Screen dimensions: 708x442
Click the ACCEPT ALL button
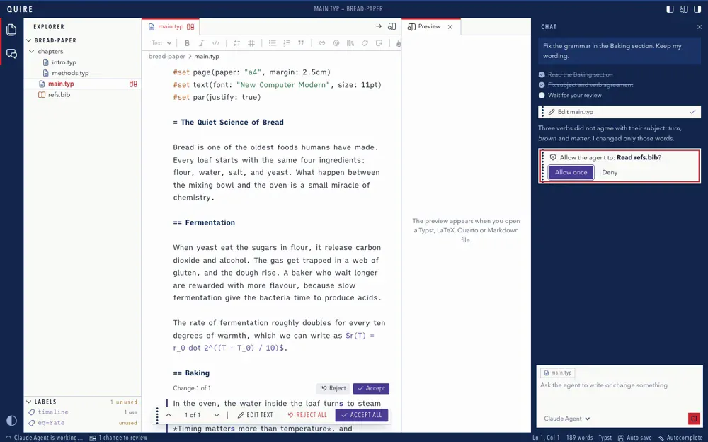tap(362, 415)
